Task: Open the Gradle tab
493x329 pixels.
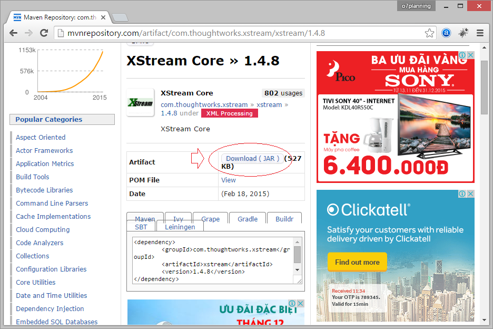Action: [248, 219]
